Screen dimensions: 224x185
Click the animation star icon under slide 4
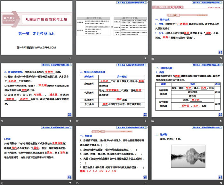click(x=2, y=121)
